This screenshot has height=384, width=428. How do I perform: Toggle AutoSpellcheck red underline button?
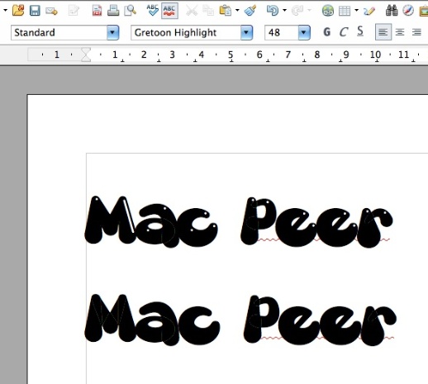[169, 11]
